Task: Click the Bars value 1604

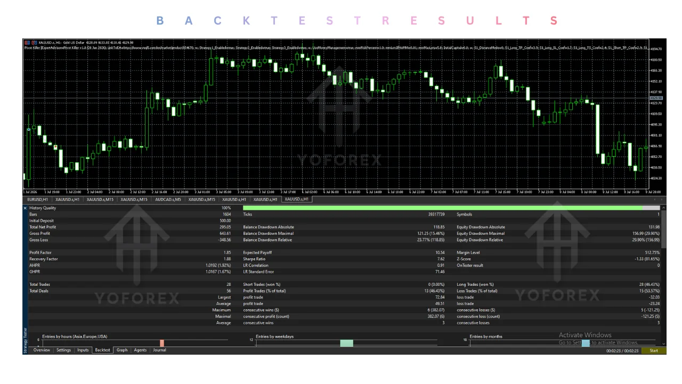Action: point(226,214)
